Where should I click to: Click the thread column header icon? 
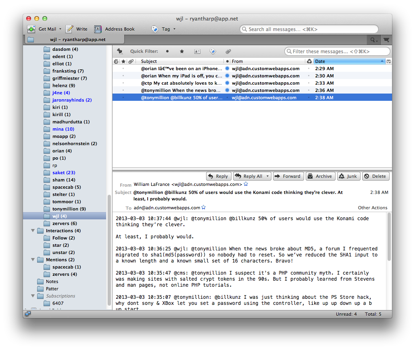click(116, 61)
